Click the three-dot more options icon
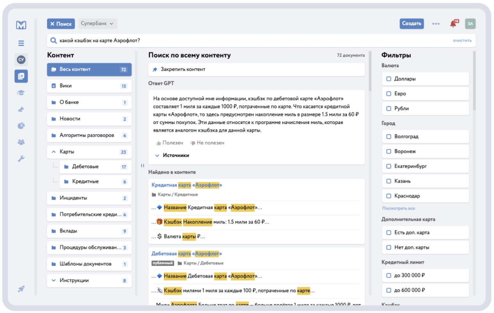 point(436,24)
